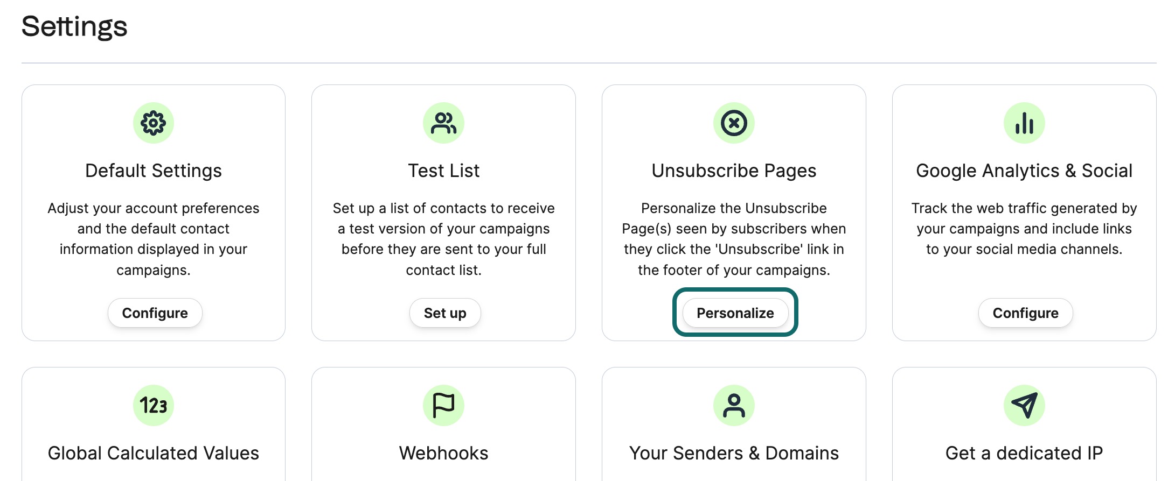1168x481 pixels.
Task: Select the 123 icon above Global Calculated Values
Action: [x=155, y=405]
